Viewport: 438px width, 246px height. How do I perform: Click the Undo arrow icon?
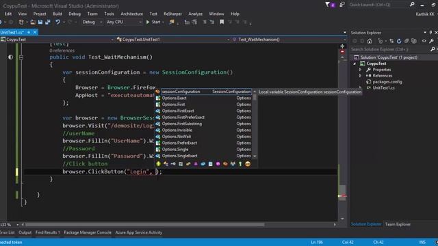[57, 22]
